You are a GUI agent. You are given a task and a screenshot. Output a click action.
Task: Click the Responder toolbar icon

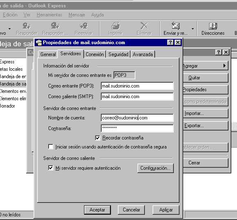(x=27, y=26)
